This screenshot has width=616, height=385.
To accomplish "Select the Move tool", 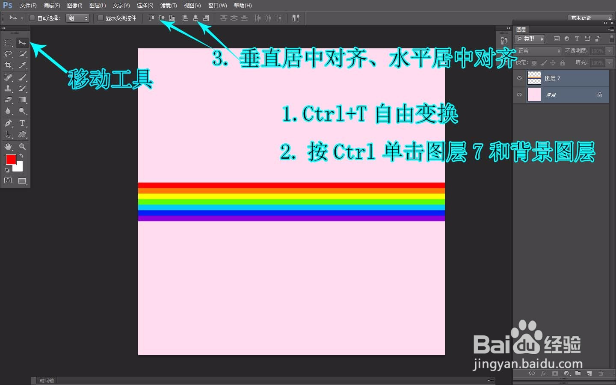I will tap(22, 42).
